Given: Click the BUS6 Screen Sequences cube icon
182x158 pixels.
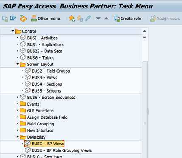Looking at the screenshot, I should point(23,97).
